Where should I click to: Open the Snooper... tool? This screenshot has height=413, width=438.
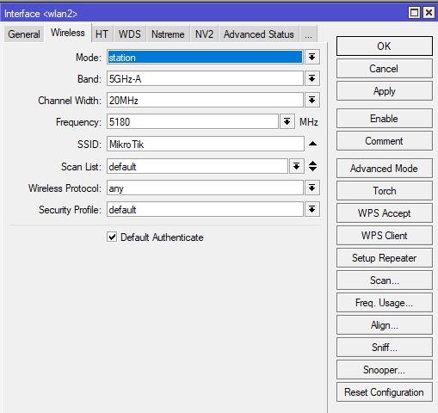point(384,370)
